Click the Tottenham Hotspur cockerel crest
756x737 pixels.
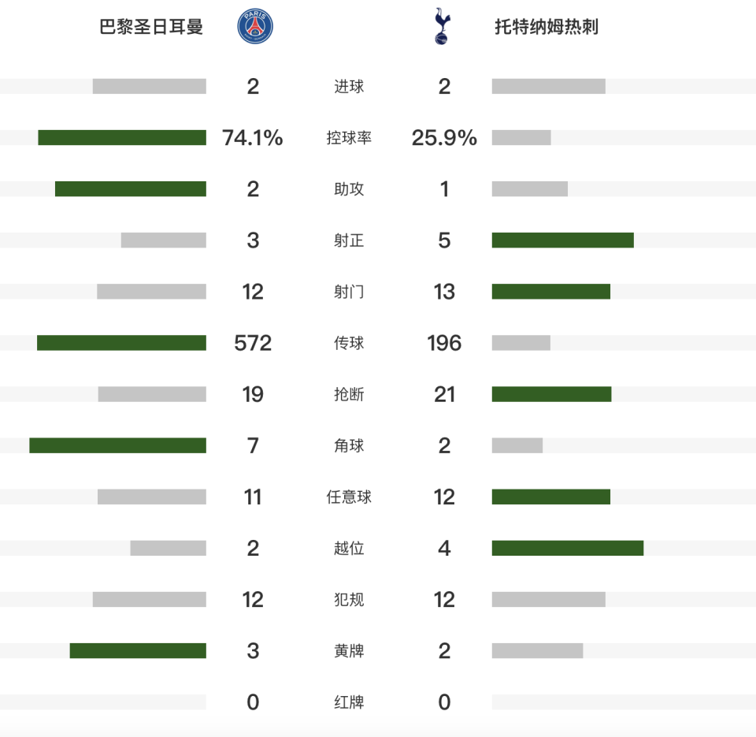(442, 26)
